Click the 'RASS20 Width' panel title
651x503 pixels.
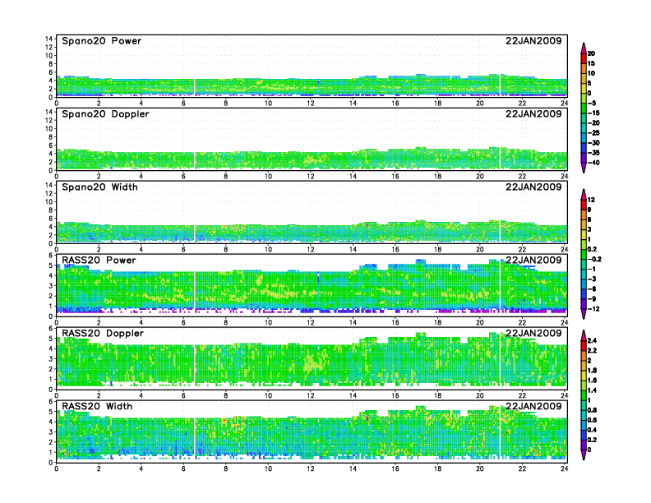click(97, 406)
